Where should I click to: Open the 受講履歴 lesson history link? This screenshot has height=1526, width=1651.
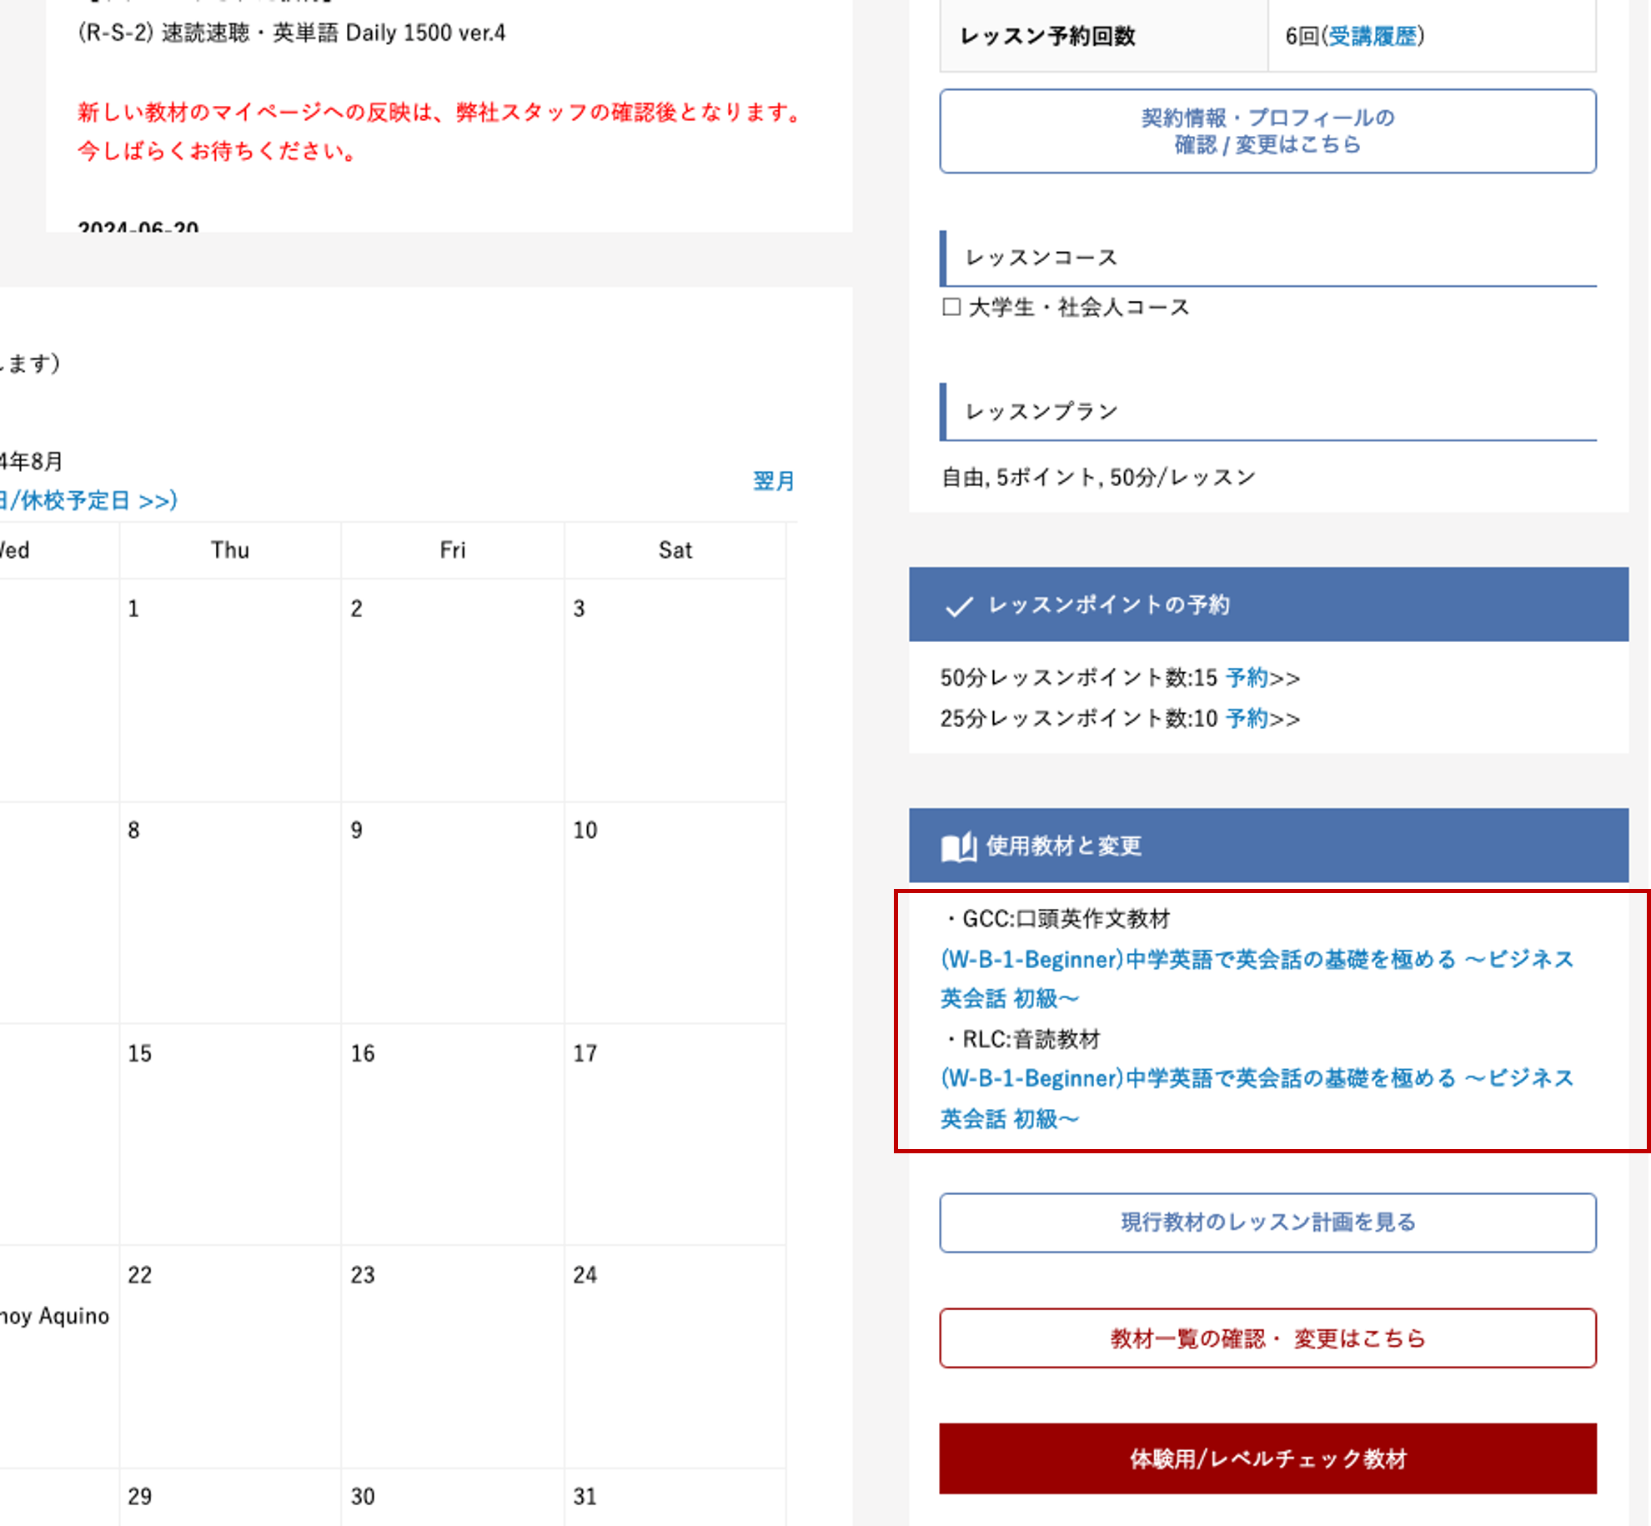(1372, 36)
